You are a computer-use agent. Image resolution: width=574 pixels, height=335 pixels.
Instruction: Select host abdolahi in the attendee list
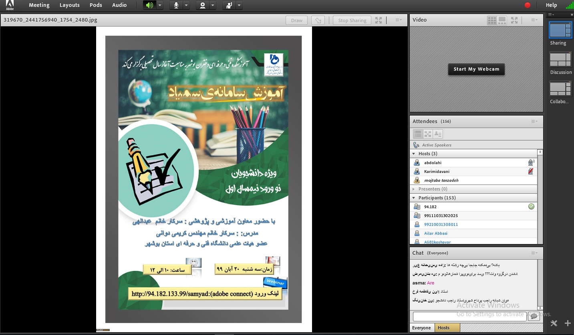pos(473,162)
